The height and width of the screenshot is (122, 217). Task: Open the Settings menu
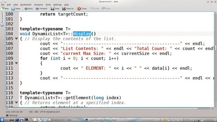pyautogui.click(x=57, y=5)
